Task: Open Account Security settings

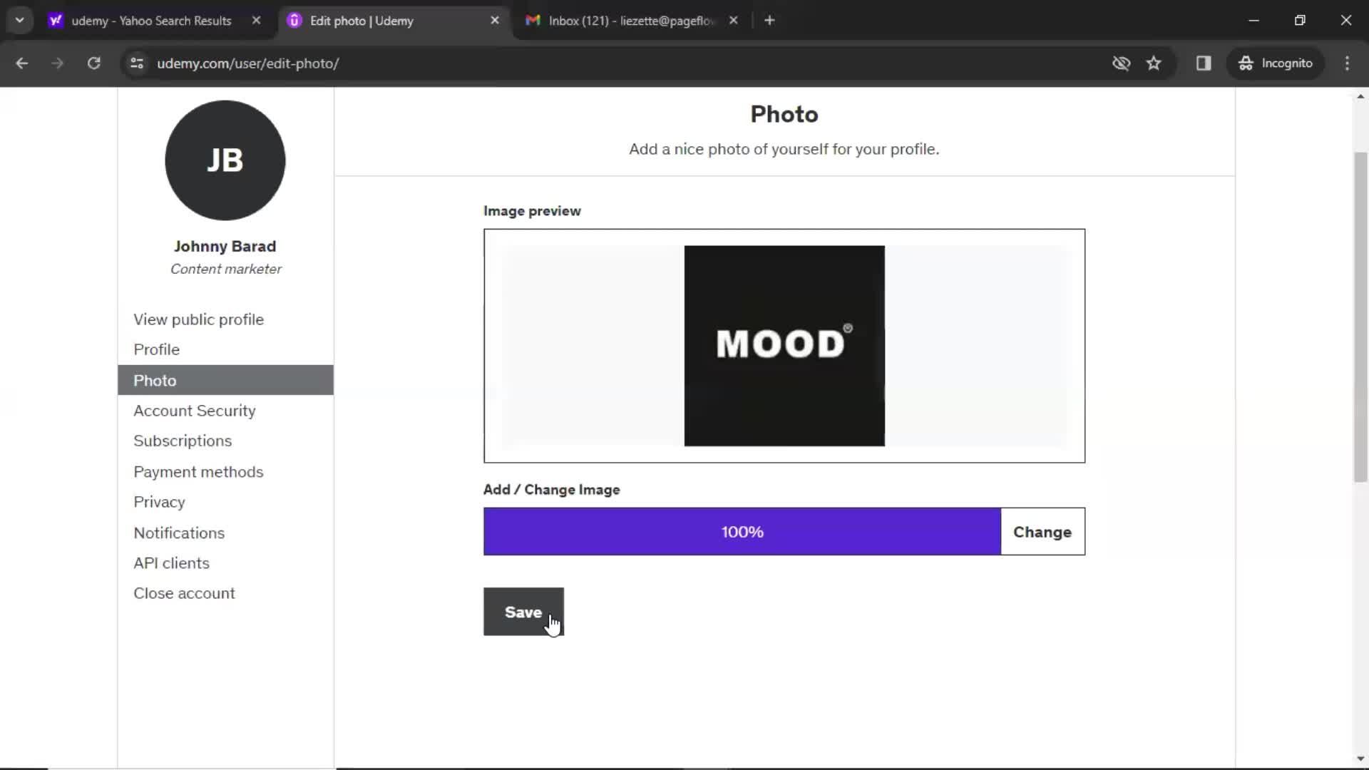Action: 194,411
